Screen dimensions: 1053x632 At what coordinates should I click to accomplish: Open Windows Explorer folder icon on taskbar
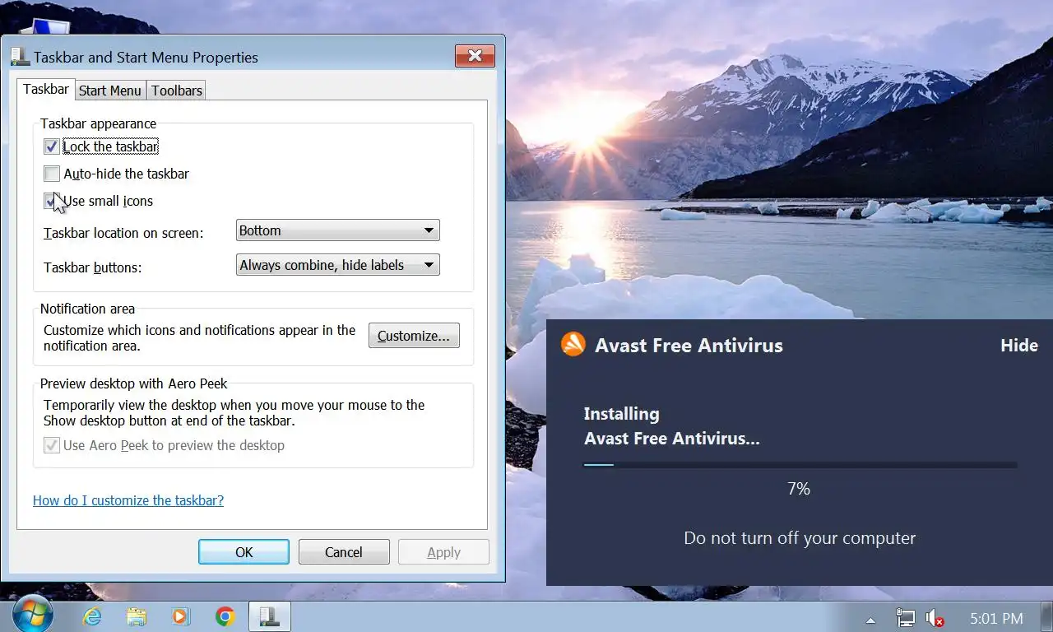tap(137, 617)
